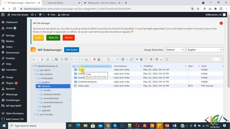Click Deea Hair Beauty site link
Image resolution: width=230 pixels, height=129 pixels.
pyautogui.click(x=18, y=15)
